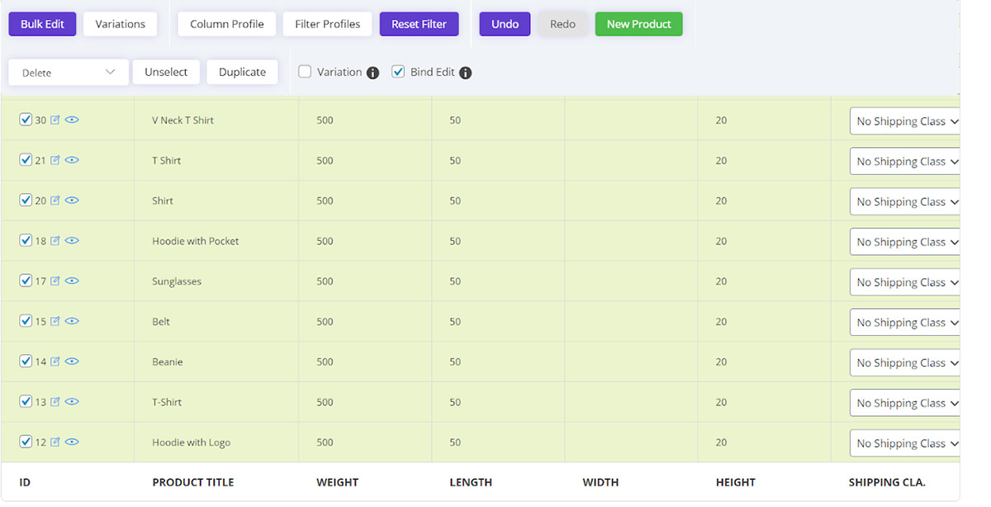Open the Column Profile menu

pyautogui.click(x=226, y=24)
